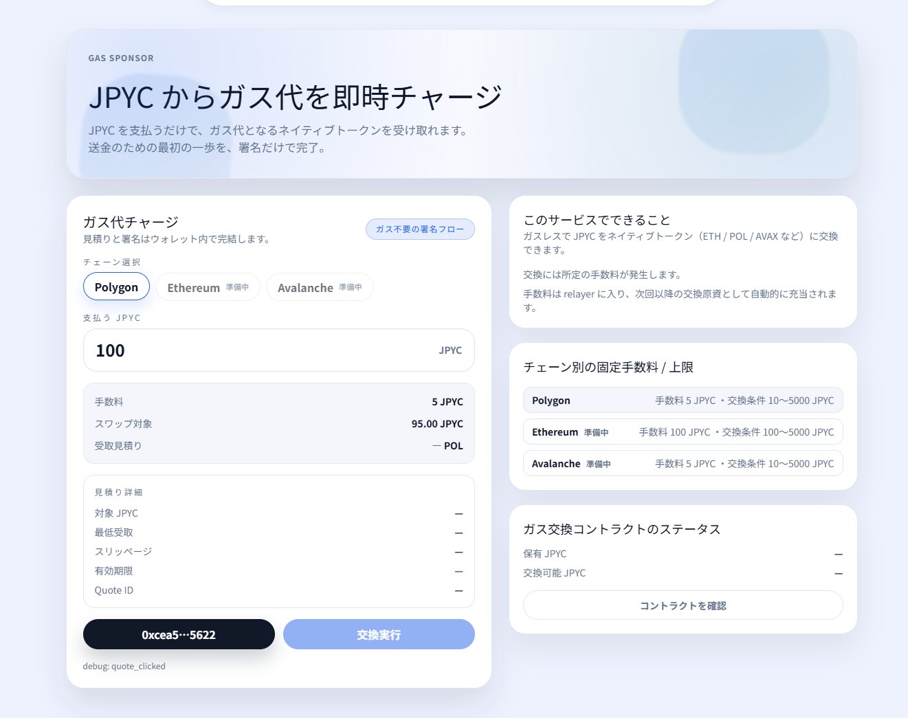Image resolution: width=908 pixels, height=718 pixels.
Task: Click the 見積り詳細 heading
Action: coord(118,493)
